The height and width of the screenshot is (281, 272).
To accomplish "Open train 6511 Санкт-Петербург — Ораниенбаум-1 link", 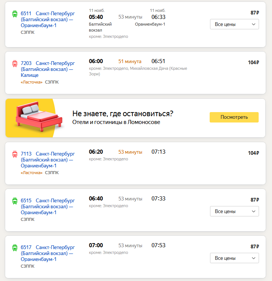I will click(x=47, y=19).
